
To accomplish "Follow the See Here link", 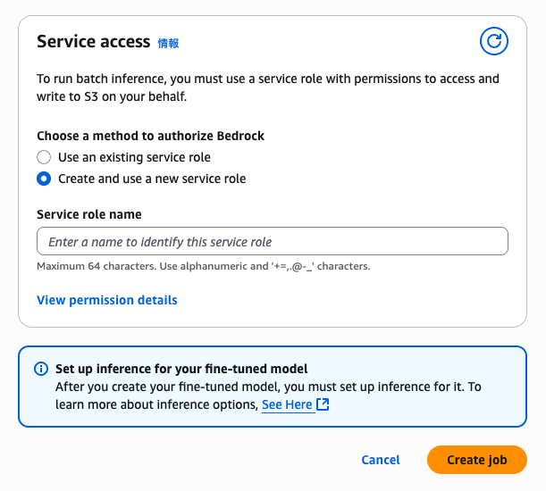I will [x=287, y=405].
